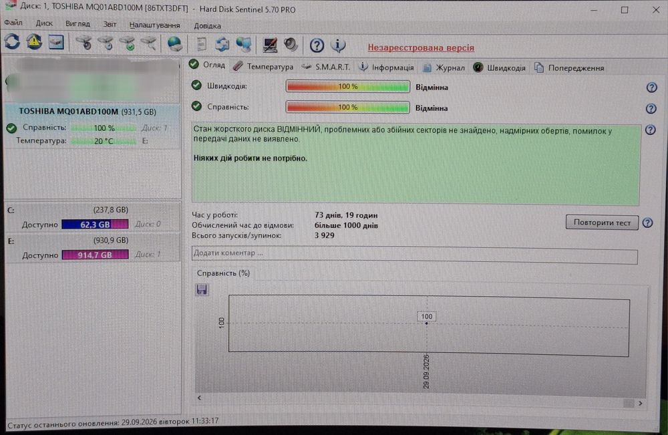The image size is (668, 435).
Task: Click the "73 днів, 19 годин" value
Action: point(346,215)
